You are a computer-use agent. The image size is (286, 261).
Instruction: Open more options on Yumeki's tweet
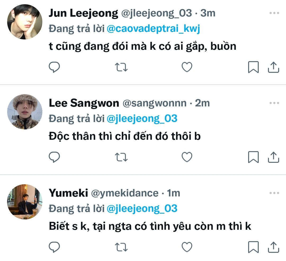coord(274,193)
